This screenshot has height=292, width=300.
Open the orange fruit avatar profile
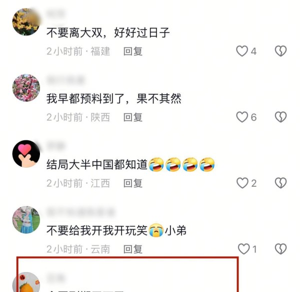tap(26, 282)
